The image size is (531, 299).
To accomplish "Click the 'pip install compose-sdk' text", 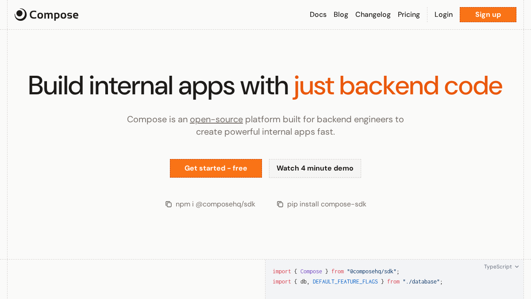I will pos(327,204).
